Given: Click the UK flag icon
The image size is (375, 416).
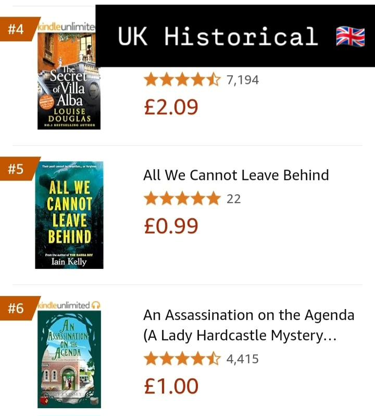Looking at the screenshot, I should [350, 37].
